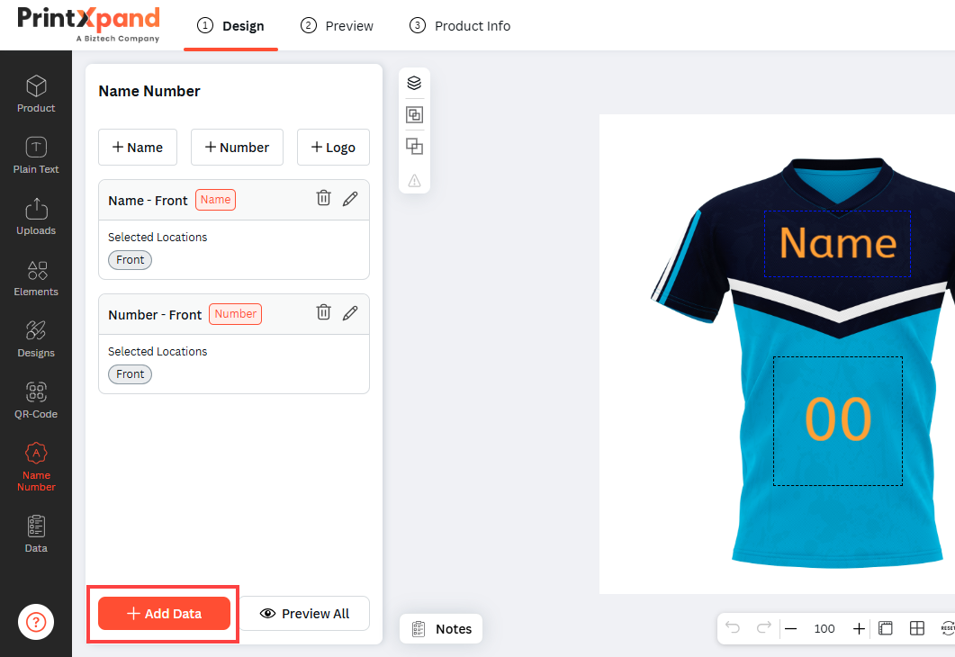Image resolution: width=955 pixels, height=657 pixels.
Task: Decrease zoom with minus button
Action: tap(790, 628)
